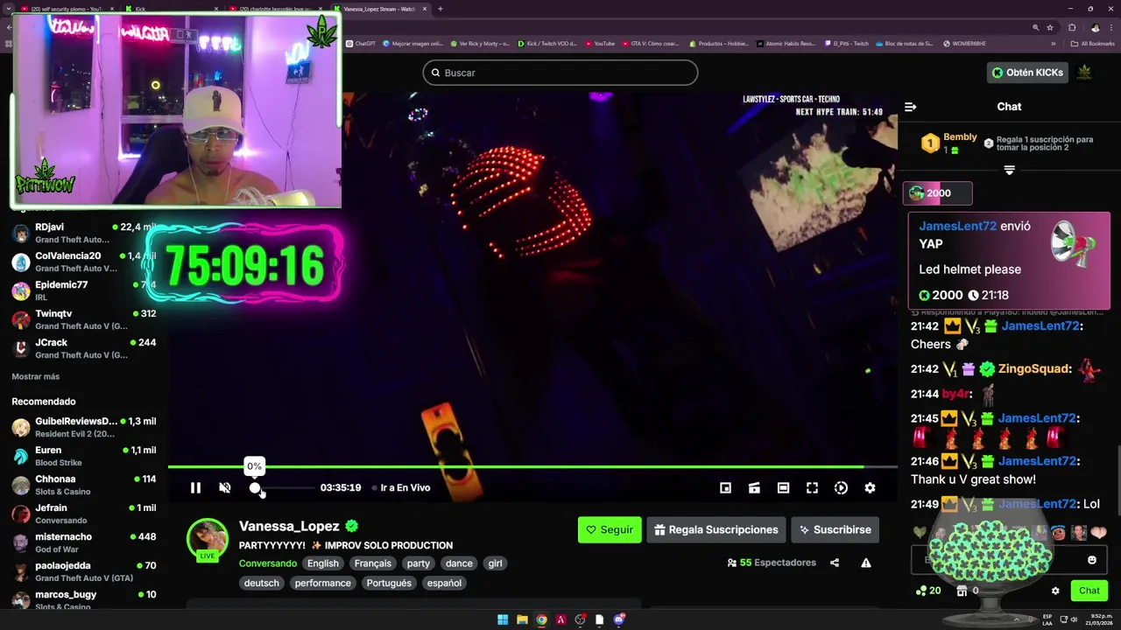Select the party tag
The width and height of the screenshot is (1121, 630).
point(419,563)
